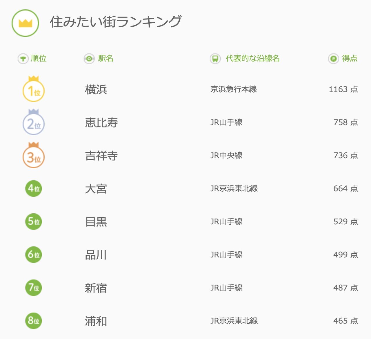This screenshot has width=371, height=339.
Task: Click the 499 点 score
Action: pyautogui.click(x=346, y=255)
